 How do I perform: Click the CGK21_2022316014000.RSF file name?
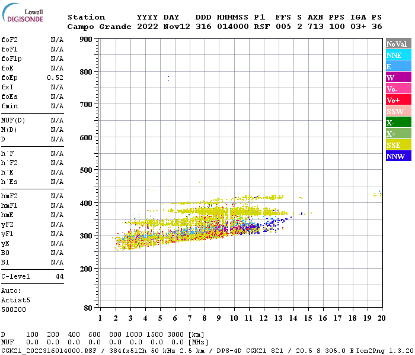point(49,350)
